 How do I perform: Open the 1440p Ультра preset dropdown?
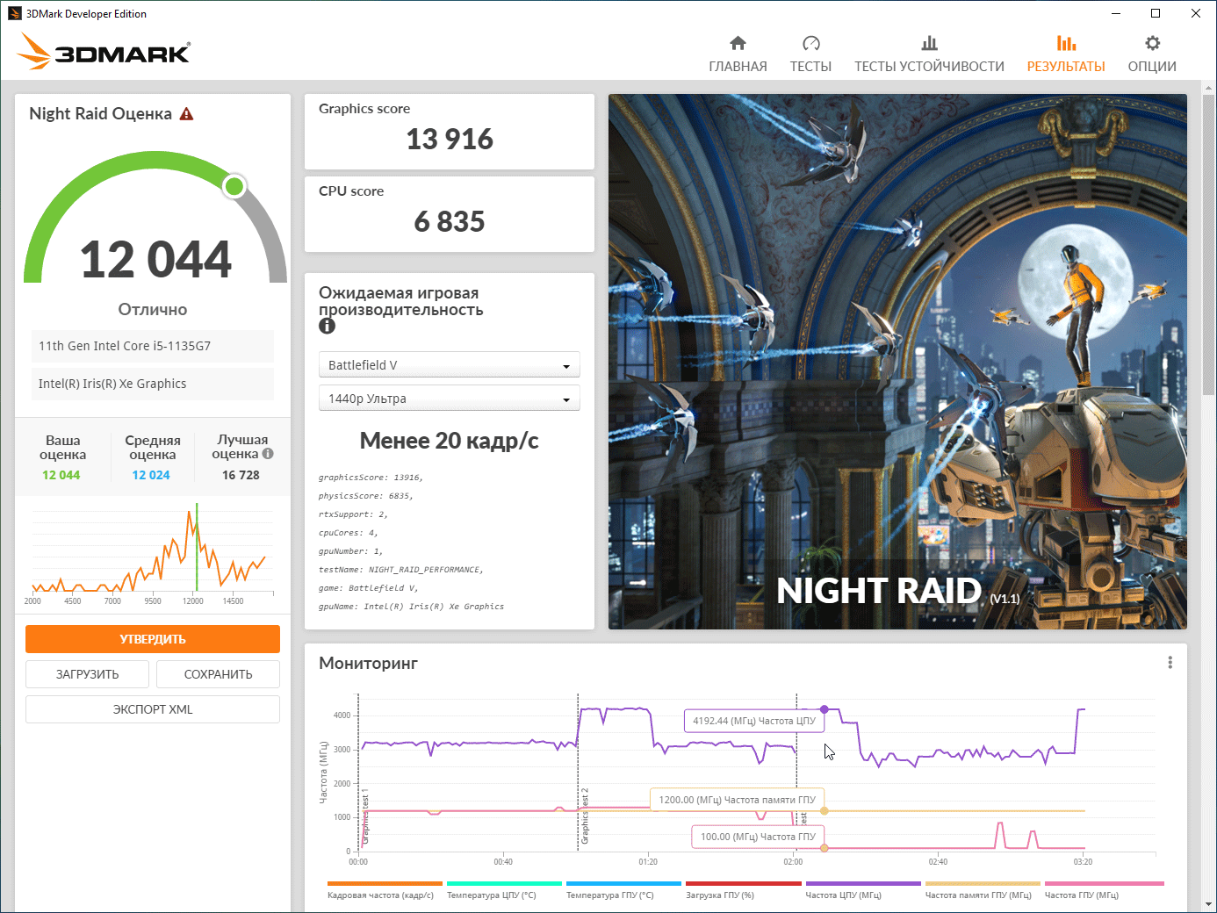tap(449, 399)
